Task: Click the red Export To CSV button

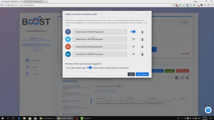Action: pos(183,71)
